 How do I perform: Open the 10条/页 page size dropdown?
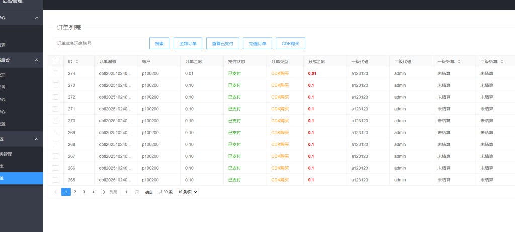pyautogui.click(x=187, y=192)
